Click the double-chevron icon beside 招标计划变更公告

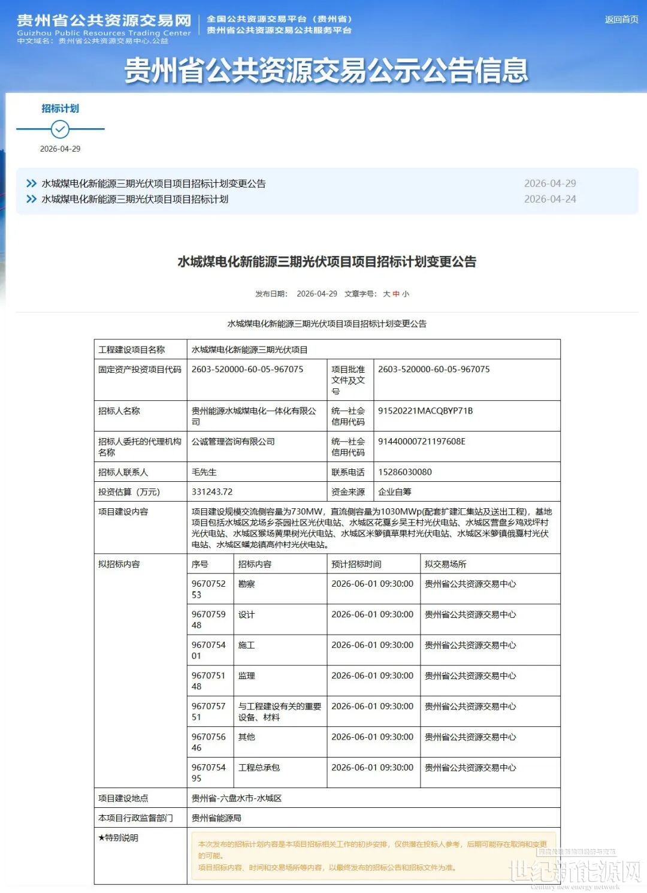point(32,183)
